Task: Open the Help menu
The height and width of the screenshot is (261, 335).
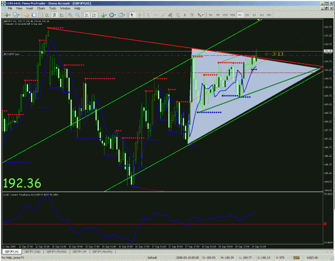Action: 77,9
